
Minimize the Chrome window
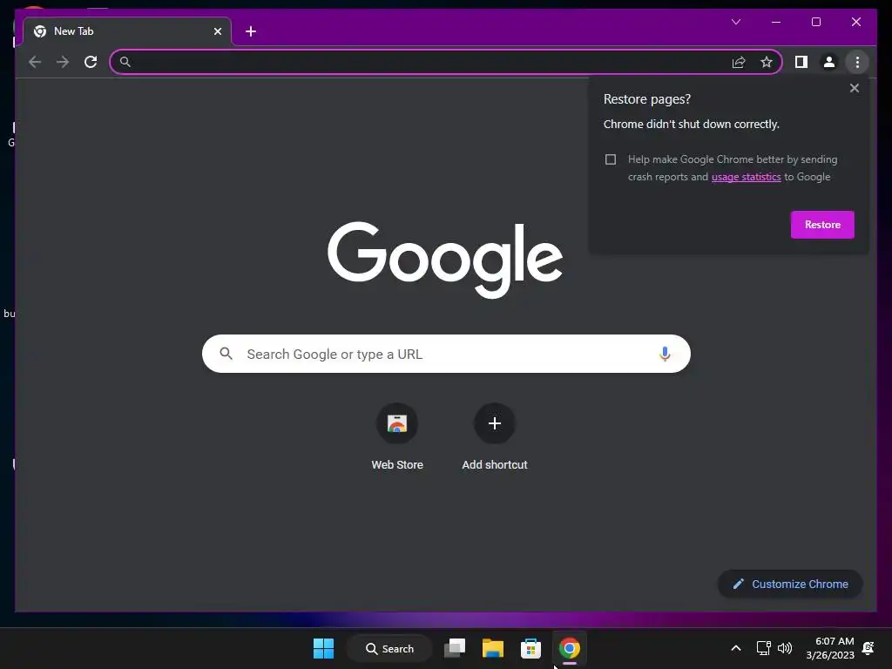pos(776,22)
